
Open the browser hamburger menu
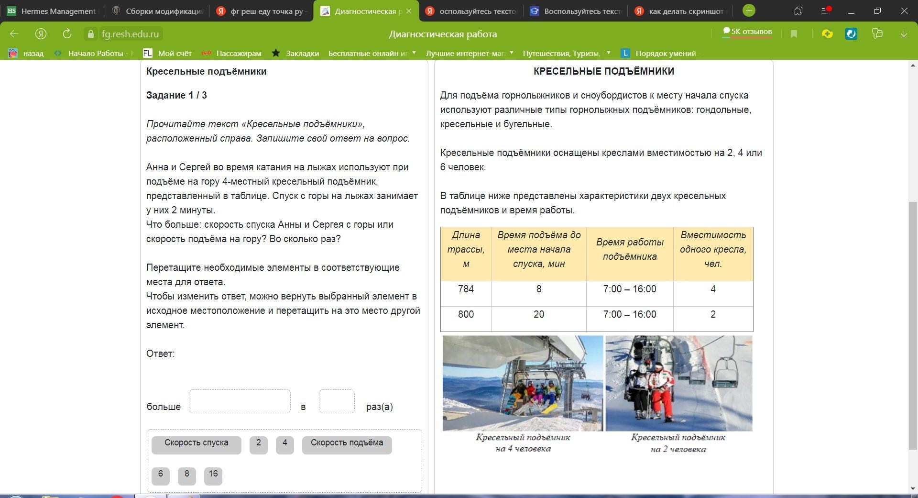click(x=825, y=11)
